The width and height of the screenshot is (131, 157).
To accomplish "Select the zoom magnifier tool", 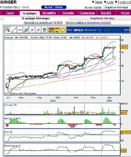I will 8,30.
